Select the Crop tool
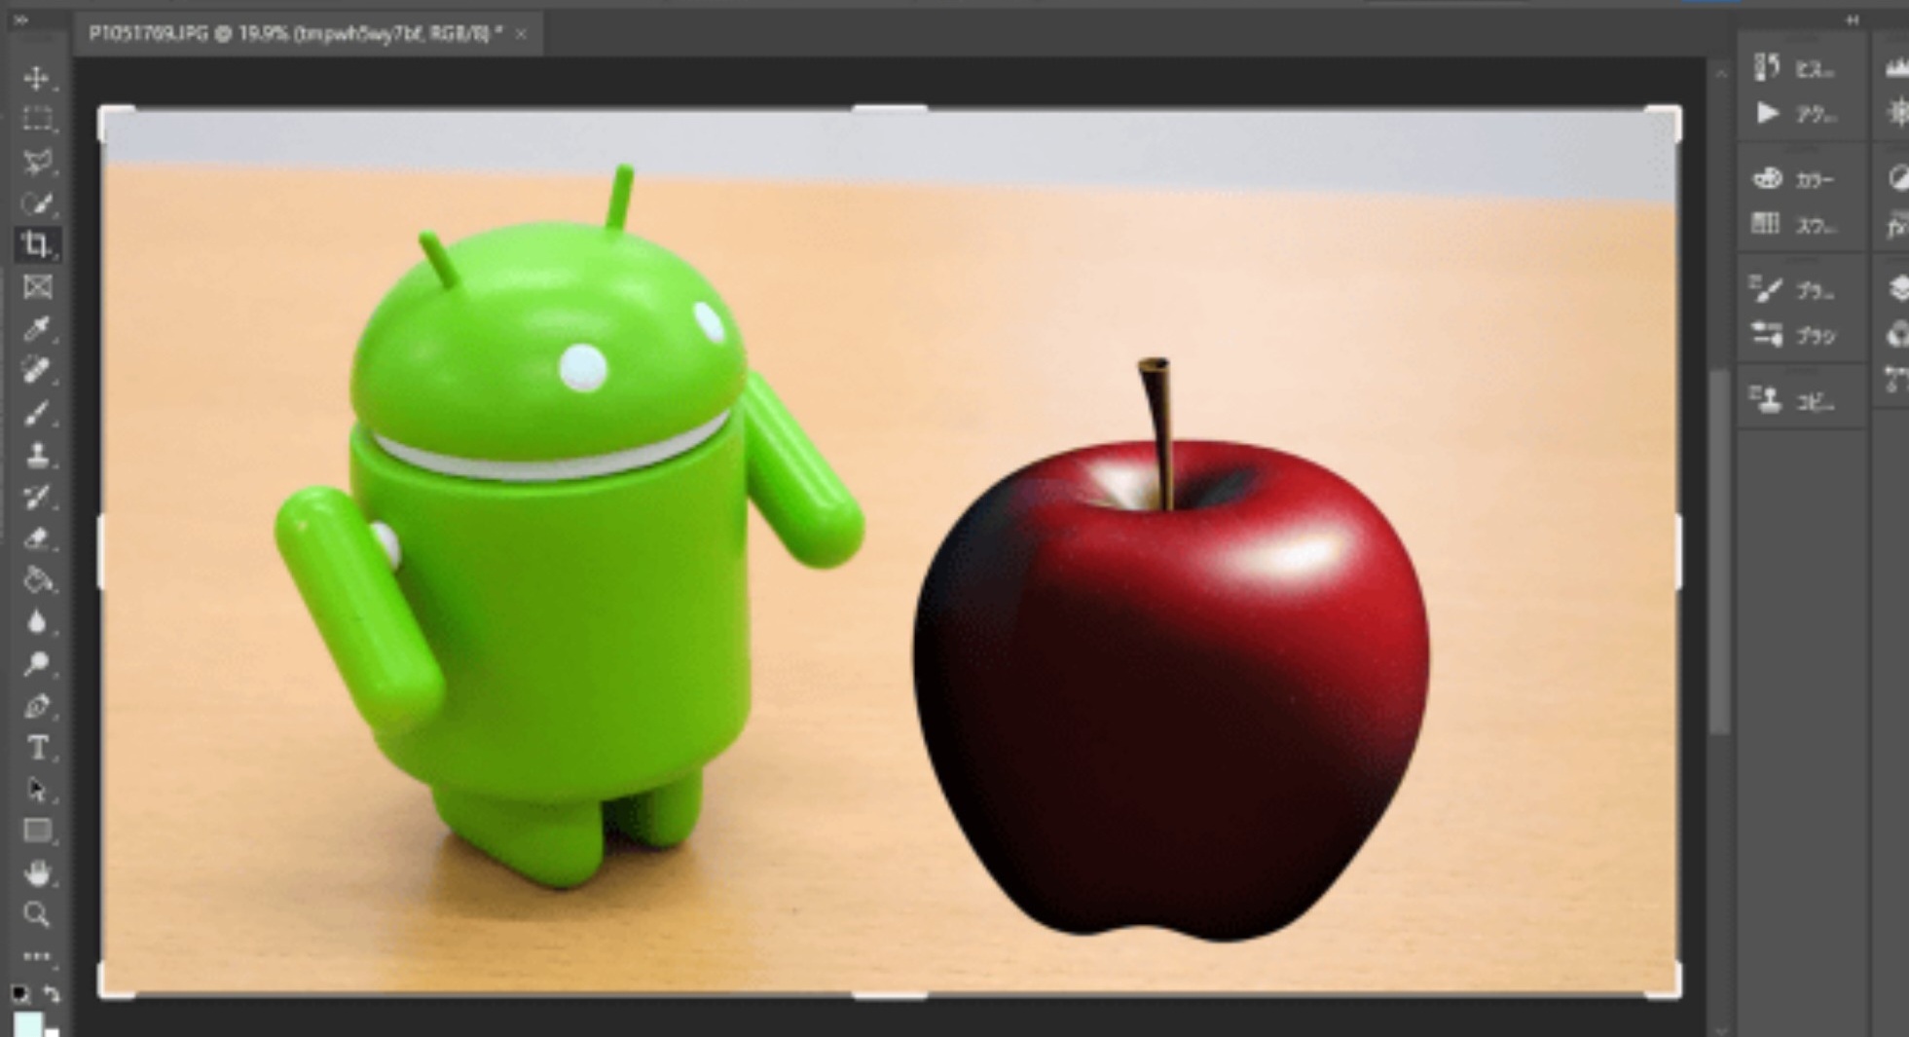The image size is (1909, 1037). pos(37,244)
